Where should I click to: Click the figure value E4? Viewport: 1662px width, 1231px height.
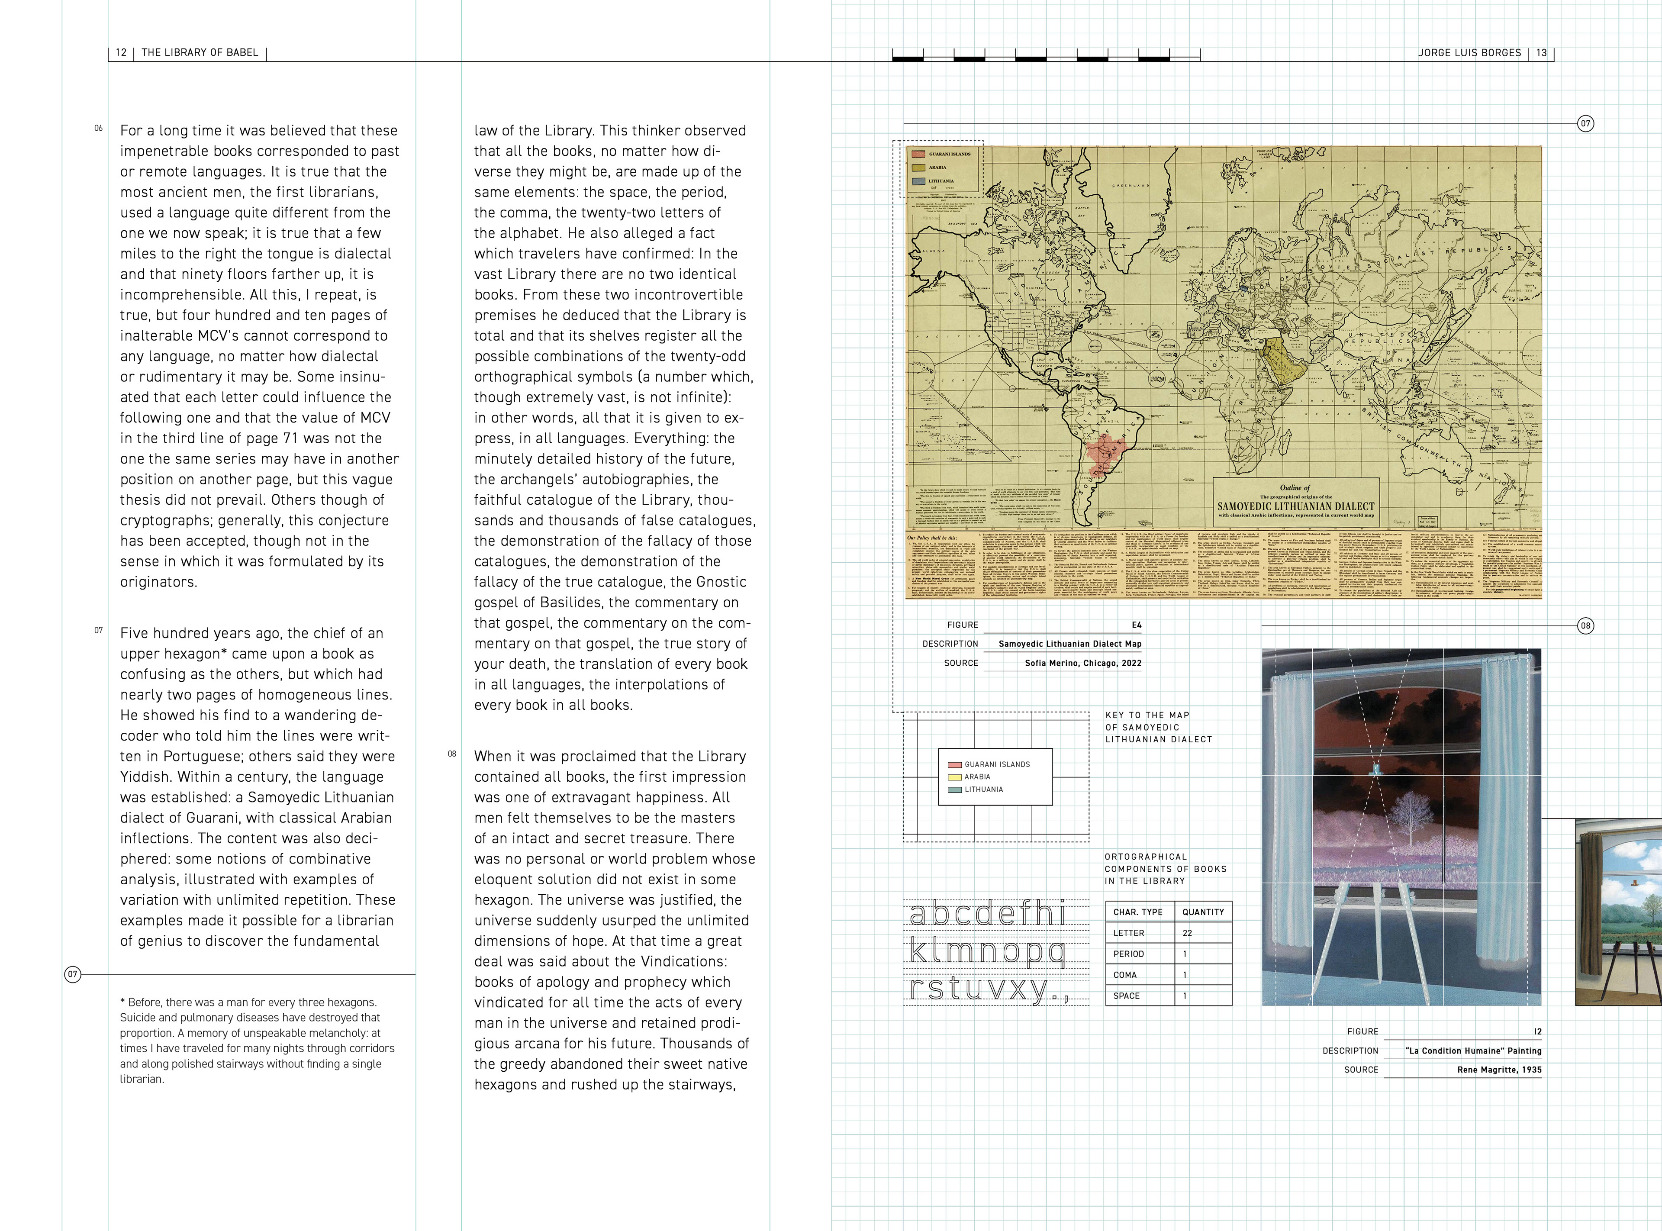(1136, 625)
